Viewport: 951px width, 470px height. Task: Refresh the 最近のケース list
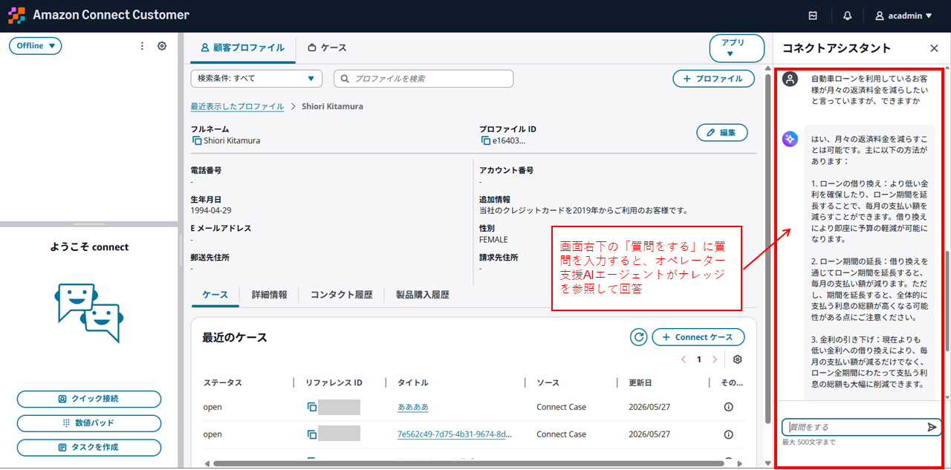click(638, 337)
